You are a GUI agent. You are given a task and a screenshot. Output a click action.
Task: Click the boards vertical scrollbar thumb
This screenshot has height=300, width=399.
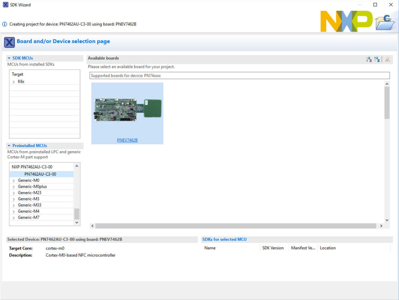(387, 103)
